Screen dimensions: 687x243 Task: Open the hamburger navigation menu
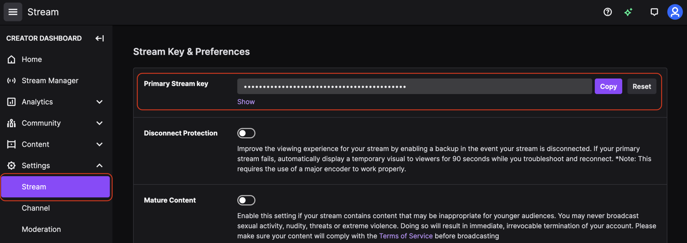tap(12, 12)
